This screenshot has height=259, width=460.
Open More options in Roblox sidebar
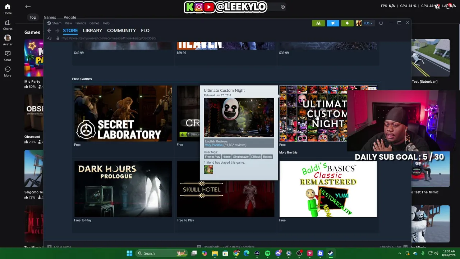click(x=8, y=72)
